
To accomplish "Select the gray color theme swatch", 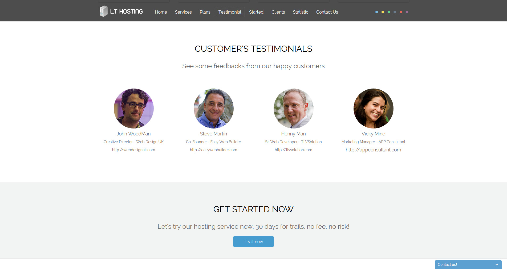I will pyautogui.click(x=395, y=12).
